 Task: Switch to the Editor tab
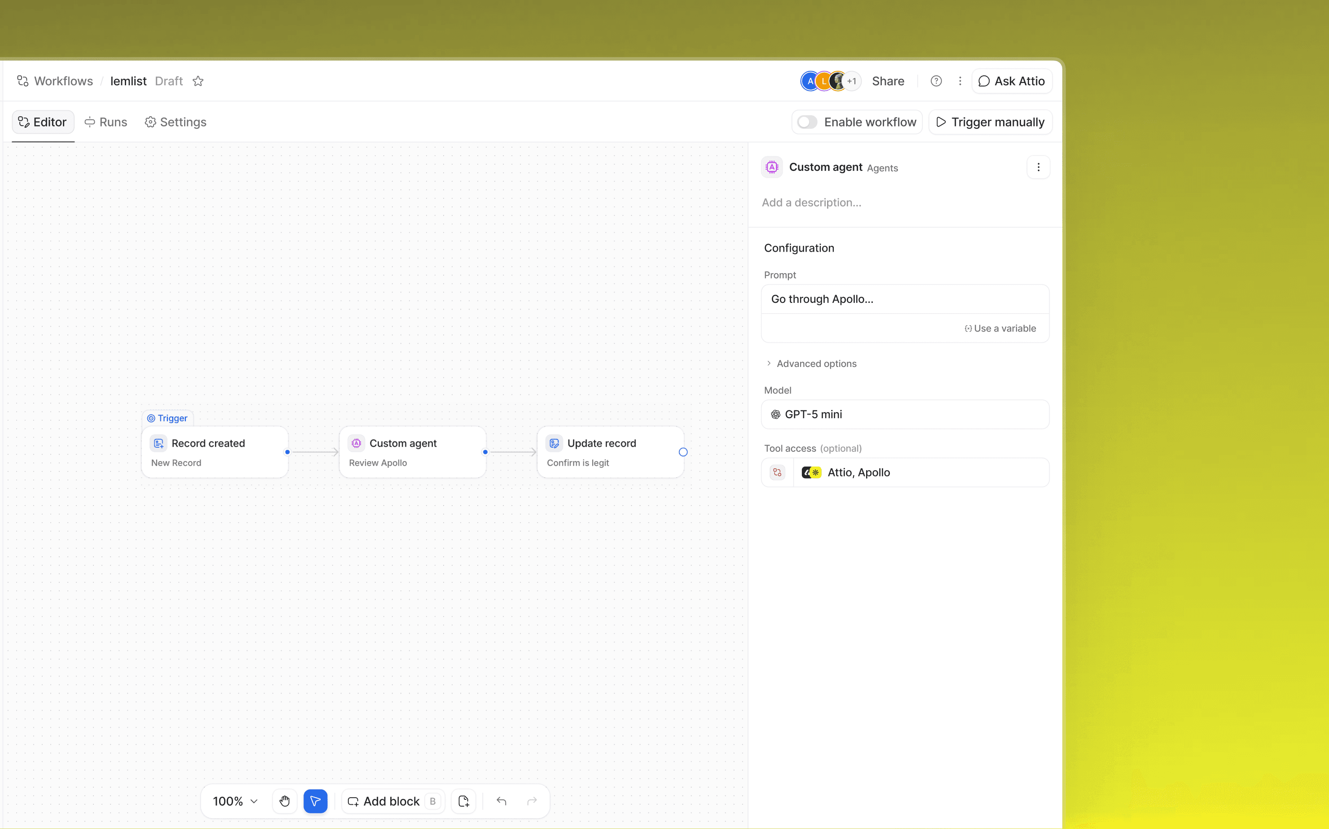pyautogui.click(x=43, y=122)
